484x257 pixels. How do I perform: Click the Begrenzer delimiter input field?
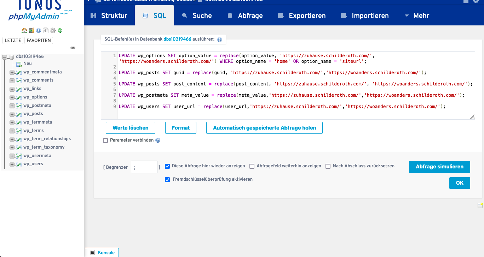144,167
